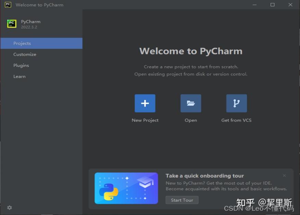The width and height of the screenshot is (300, 215).
Task: Open the Plugins section
Action: 21,65
